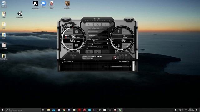
Task: Click the top-left tab button on Afterburner window
Action: 66,19
